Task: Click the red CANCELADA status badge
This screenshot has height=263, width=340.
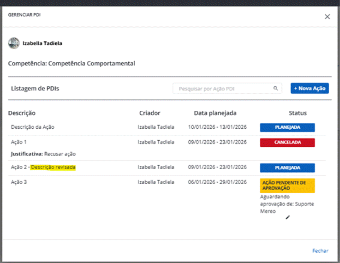Action: 287,142
